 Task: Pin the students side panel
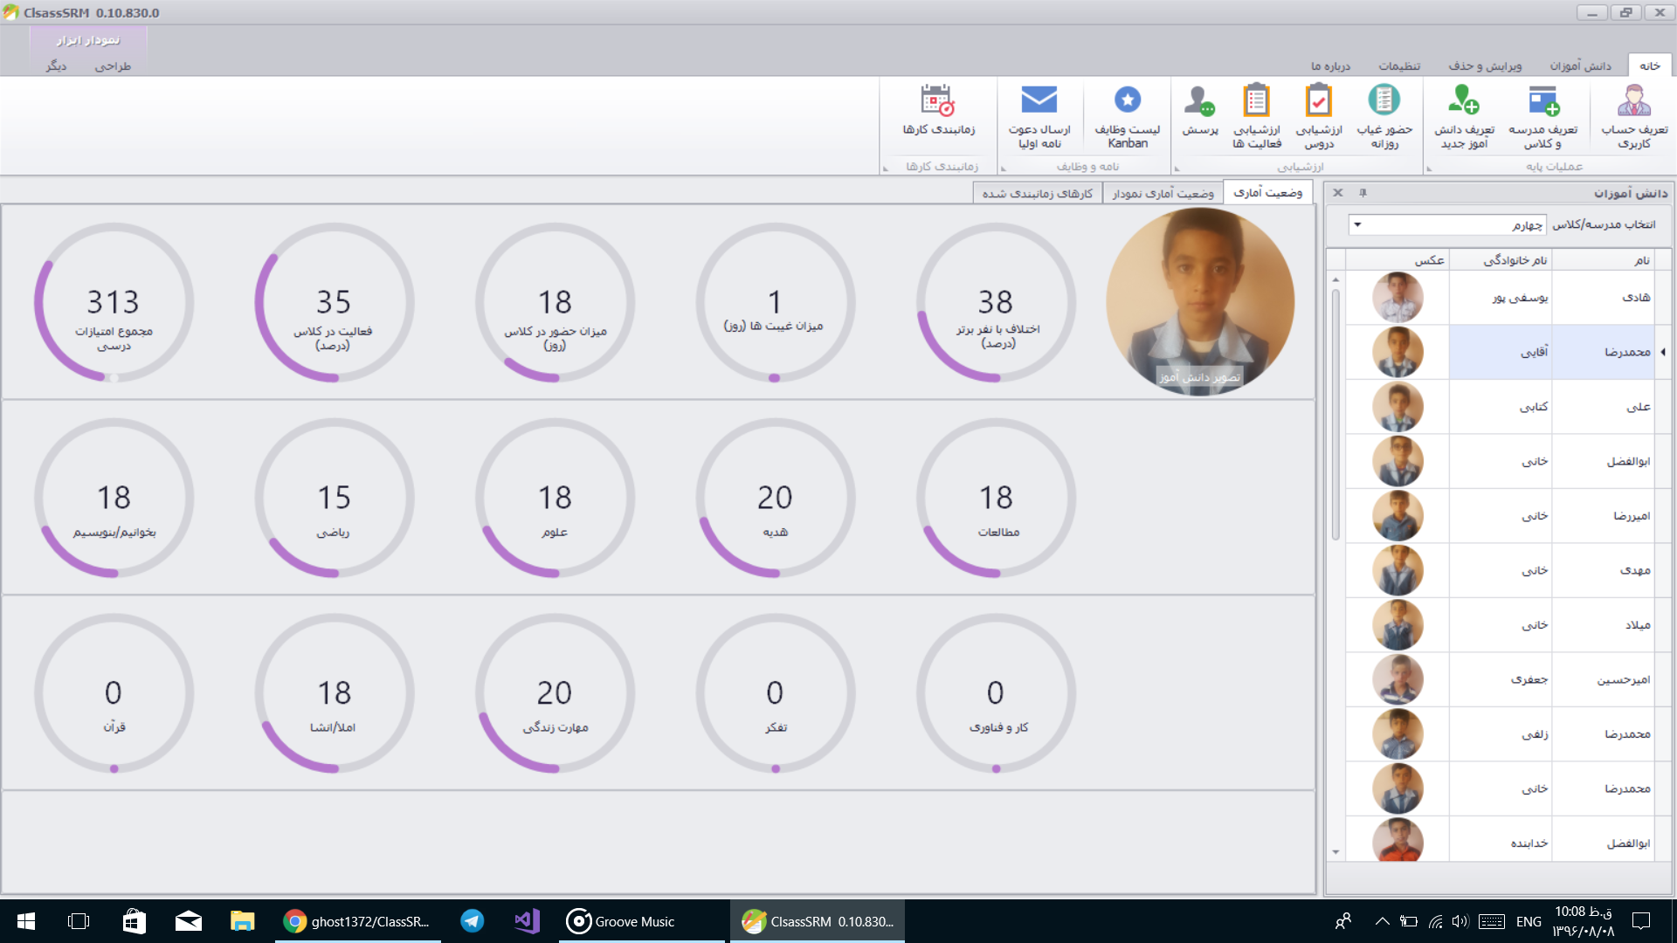point(1363,193)
